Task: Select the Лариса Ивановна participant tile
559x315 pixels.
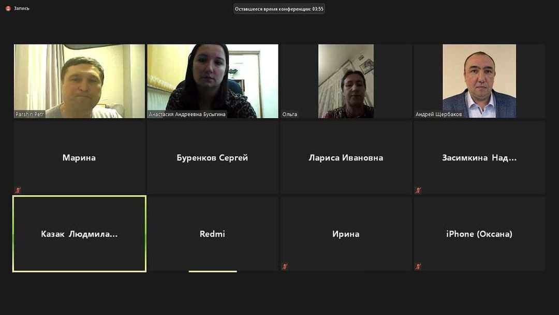Action: click(x=346, y=157)
